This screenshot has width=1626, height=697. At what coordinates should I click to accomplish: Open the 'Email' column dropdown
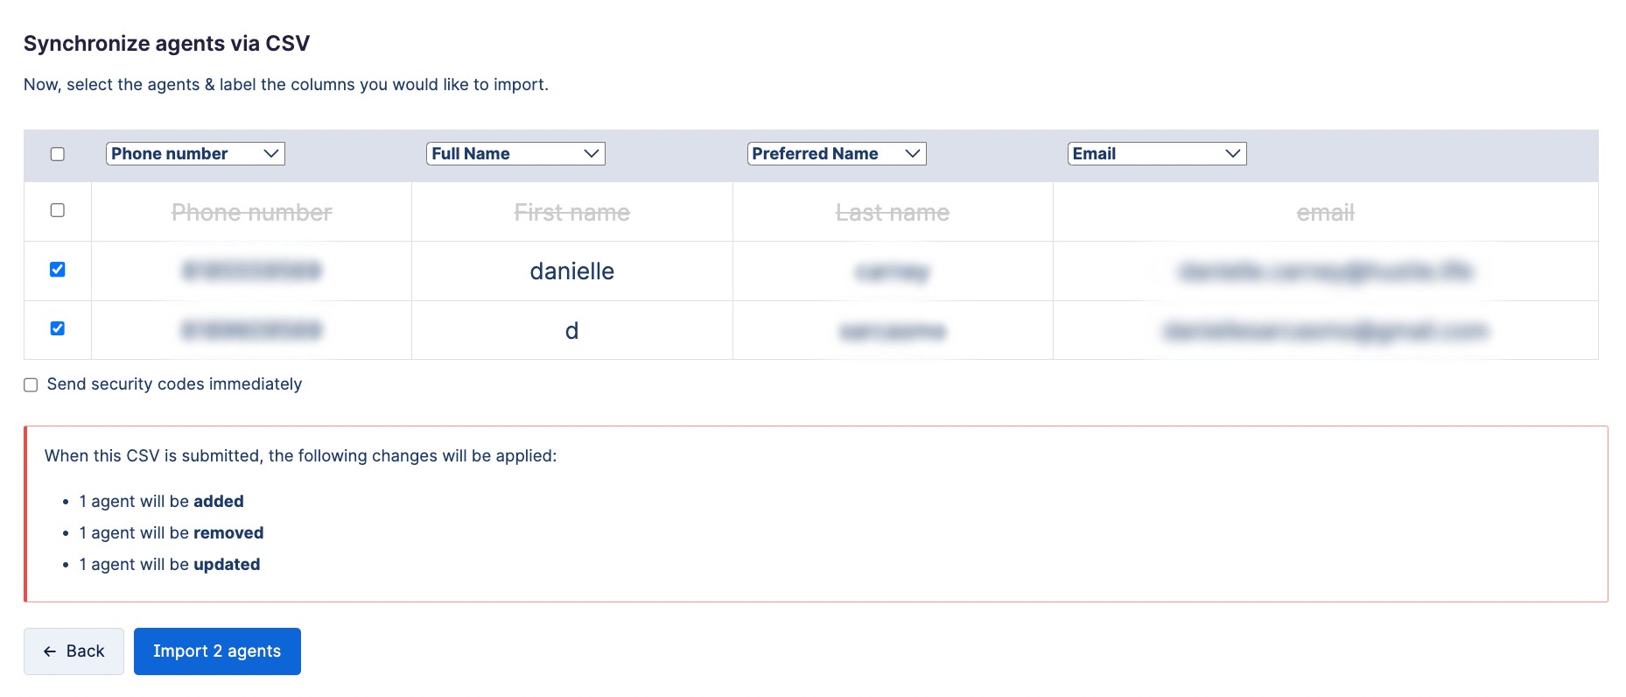(1157, 153)
